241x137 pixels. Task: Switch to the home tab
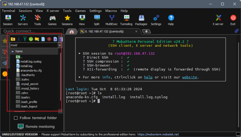tap(72, 32)
